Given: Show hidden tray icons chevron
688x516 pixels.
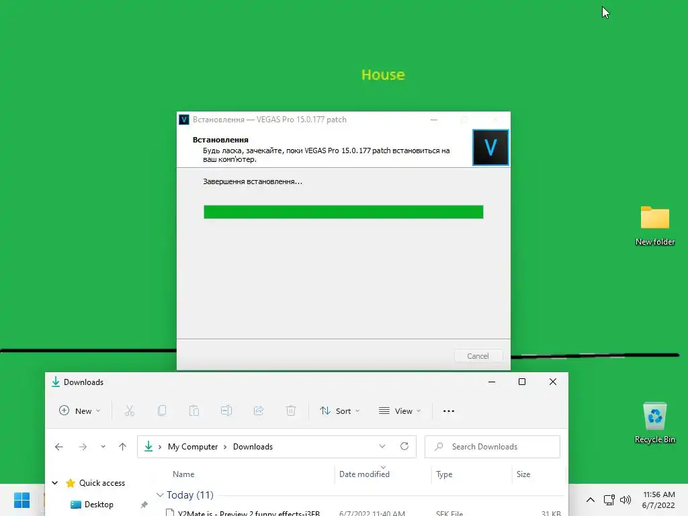Looking at the screenshot, I should [x=591, y=500].
